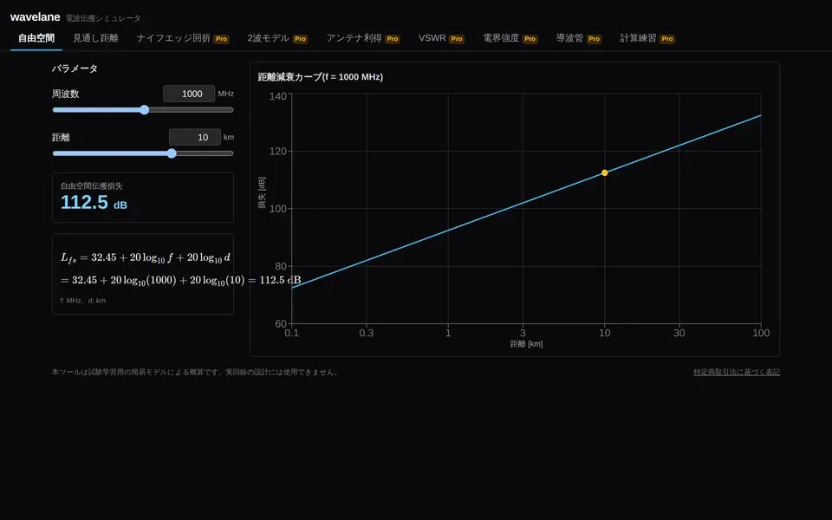This screenshot has height=520, width=832.
Task: Switch to the VSWR tab
Action: tap(441, 38)
